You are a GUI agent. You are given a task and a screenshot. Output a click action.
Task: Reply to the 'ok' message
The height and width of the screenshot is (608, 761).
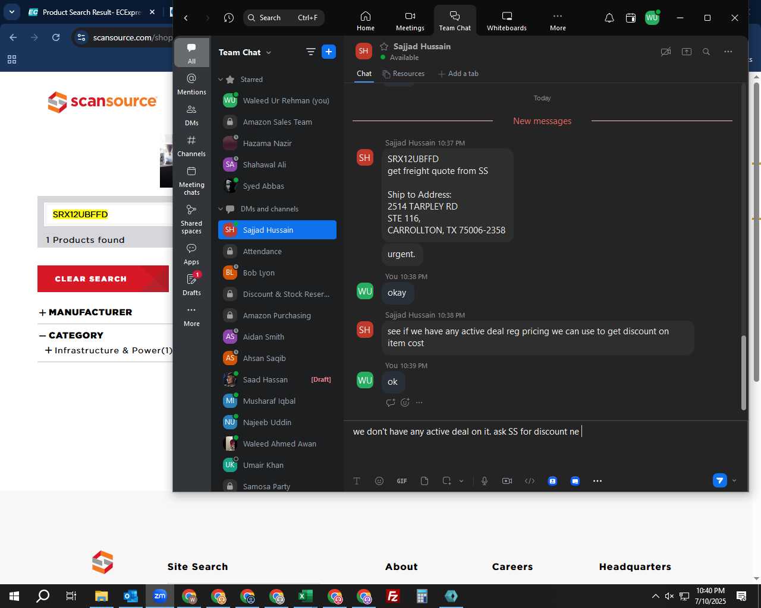pos(391,403)
